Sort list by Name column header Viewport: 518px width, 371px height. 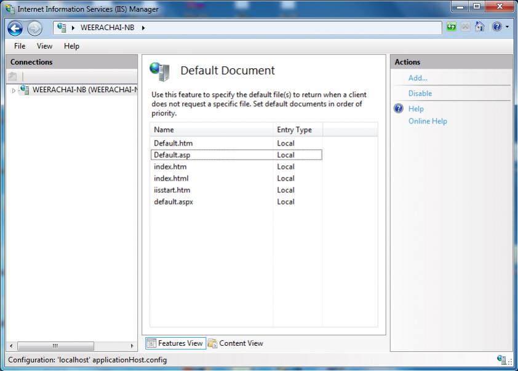click(212, 130)
